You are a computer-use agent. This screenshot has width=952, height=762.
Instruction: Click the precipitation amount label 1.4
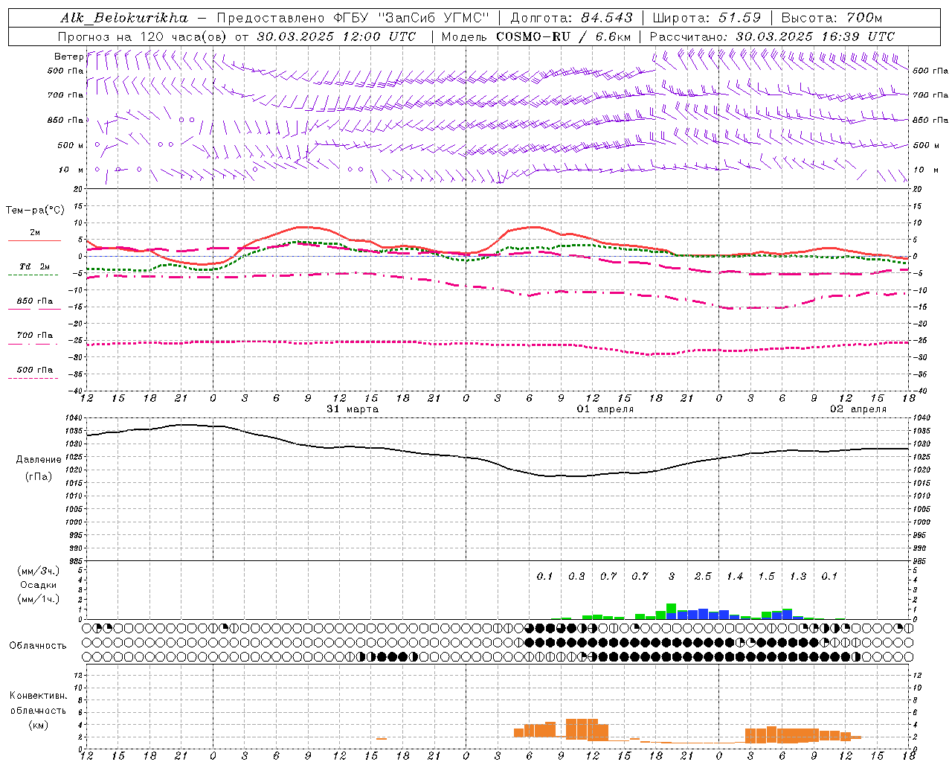point(735,576)
